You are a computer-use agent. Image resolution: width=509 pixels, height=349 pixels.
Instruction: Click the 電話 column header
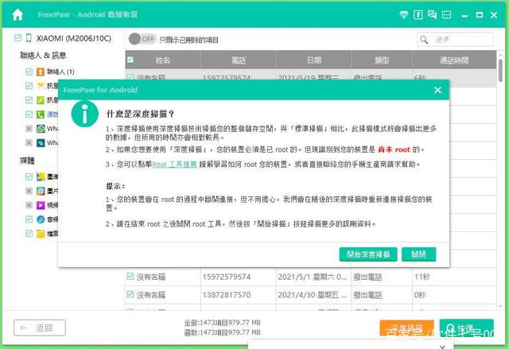point(239,60)
